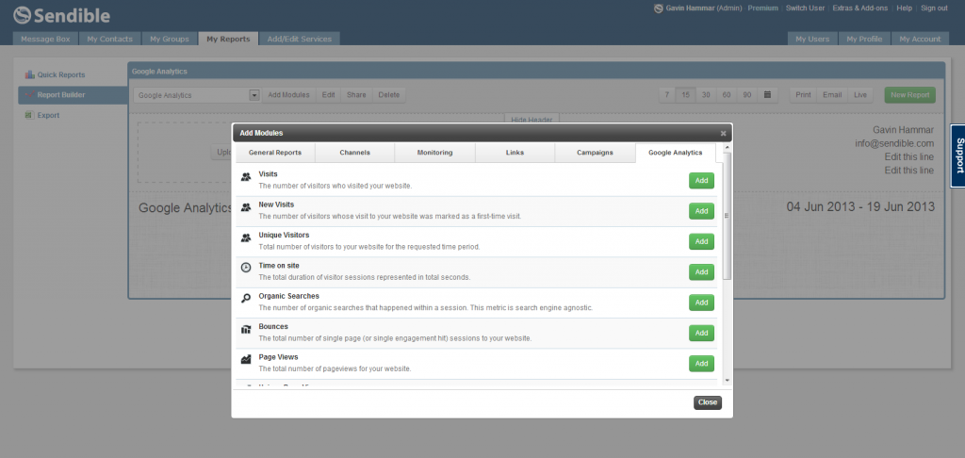Image resolution: width=965 pixels, height=458 pixels.
Task: Click the Add Modules toolbar button
Action: pyautogui.click(x=288, y=95)
